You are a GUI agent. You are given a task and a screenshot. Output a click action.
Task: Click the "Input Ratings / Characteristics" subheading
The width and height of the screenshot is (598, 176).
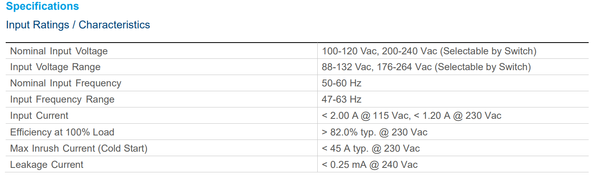(x=78, y=25)
